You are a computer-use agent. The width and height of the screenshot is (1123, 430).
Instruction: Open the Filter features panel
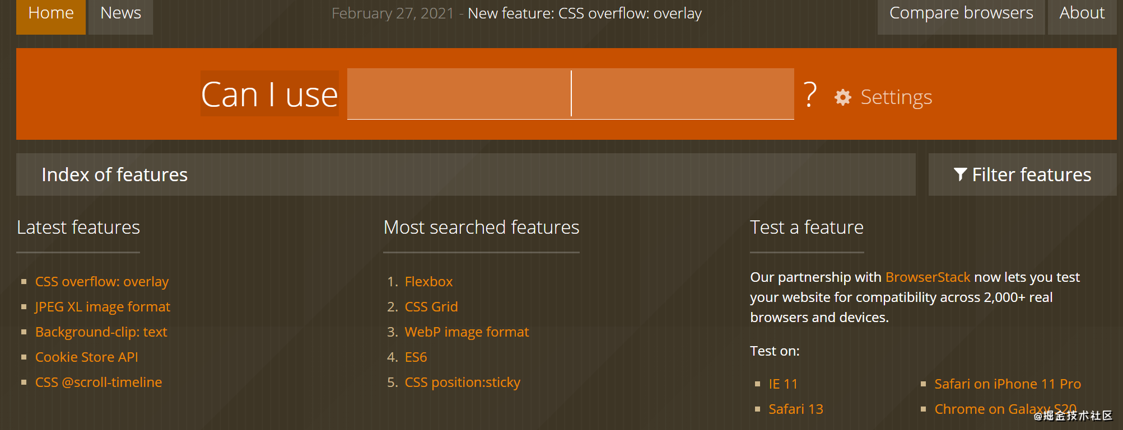pos(1022,174)
